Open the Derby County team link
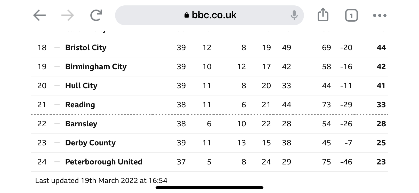Screen dimensions: 419x193 tap(90, 143)
